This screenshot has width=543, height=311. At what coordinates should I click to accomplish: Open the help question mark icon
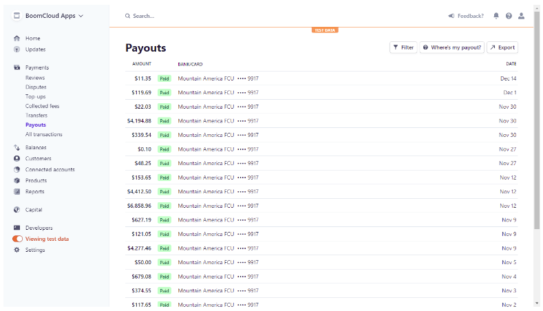[509, 16]
